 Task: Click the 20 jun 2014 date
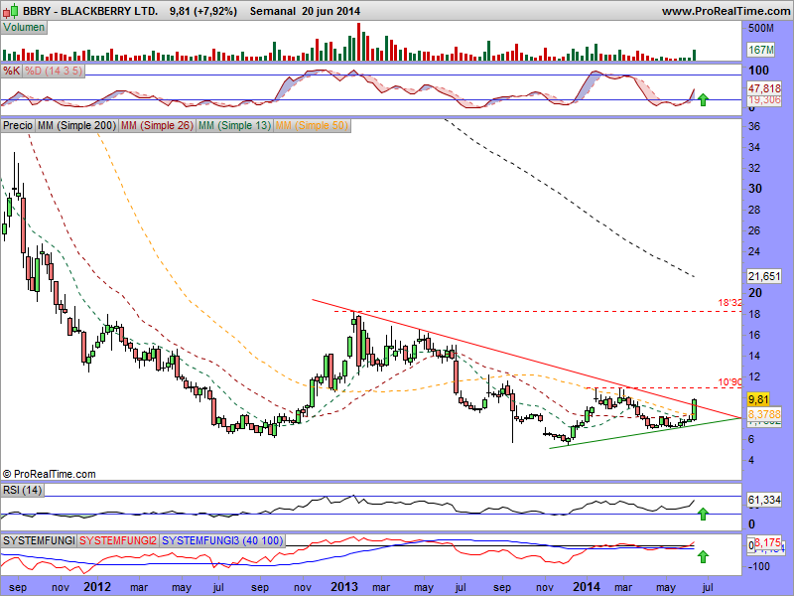pyautogui.click(x=331, y=11)
